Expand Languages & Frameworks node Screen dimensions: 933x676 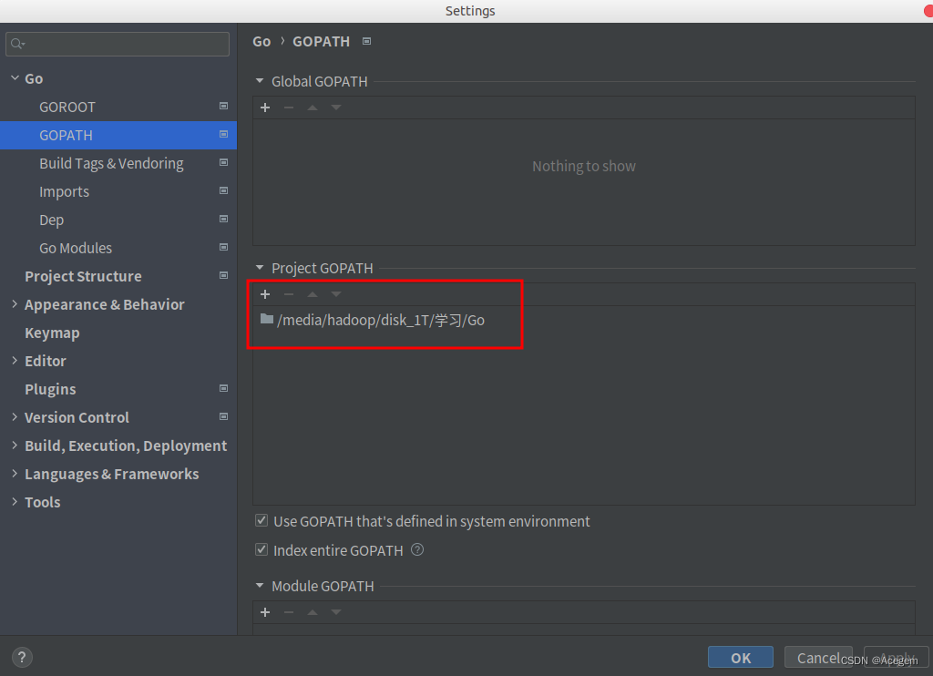coord(15,474)
